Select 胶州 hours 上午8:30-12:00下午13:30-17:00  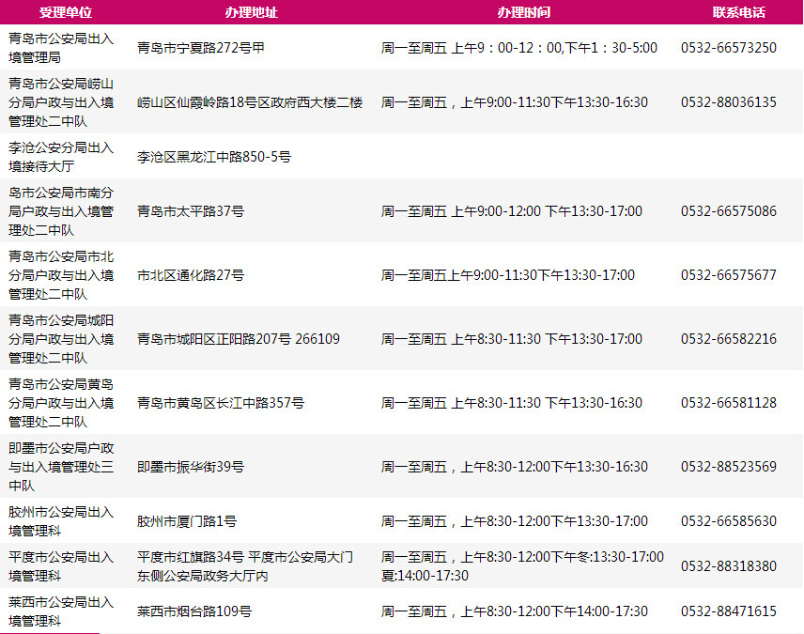click(554, 521)
